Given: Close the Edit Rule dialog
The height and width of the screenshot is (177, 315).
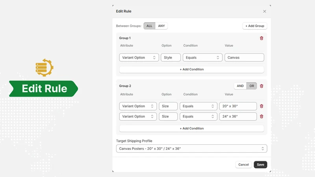Looking at the screenshot, I should point(264,11).
